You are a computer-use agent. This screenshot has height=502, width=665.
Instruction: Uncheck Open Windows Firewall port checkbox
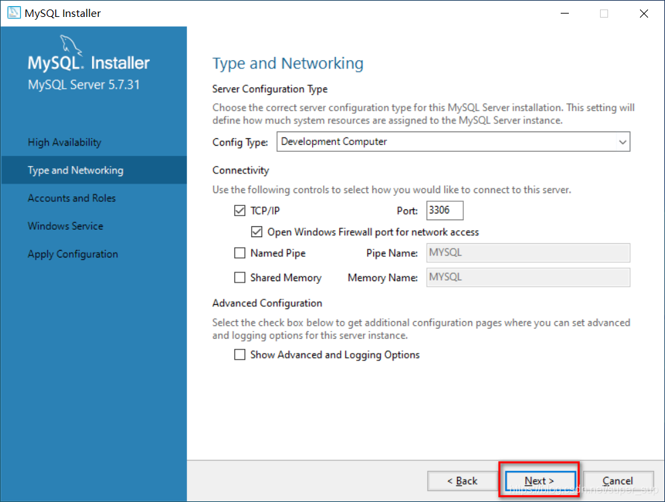coord(257,232)
